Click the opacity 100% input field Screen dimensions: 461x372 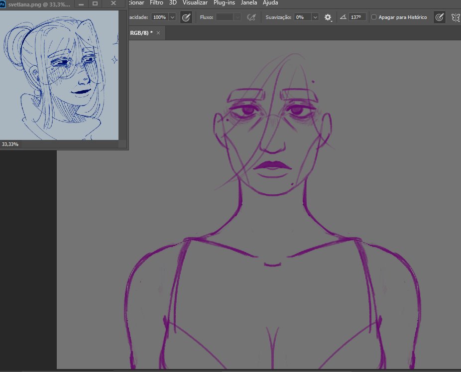pyautogui.click(x=160, y=17)
